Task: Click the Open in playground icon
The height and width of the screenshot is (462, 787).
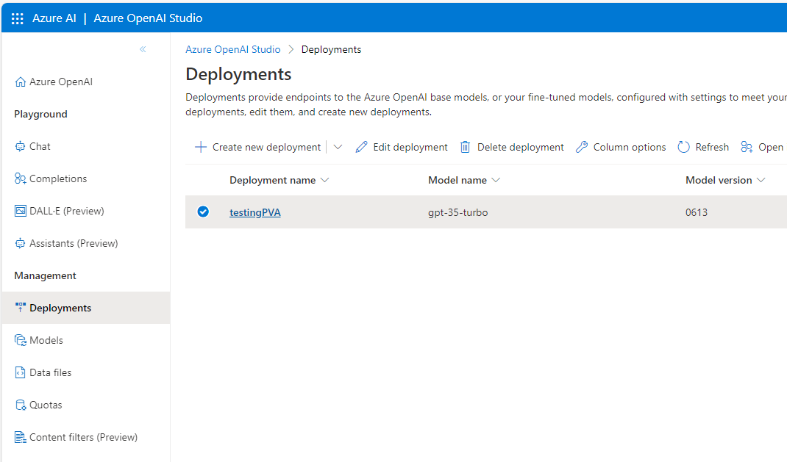Action: (747, 147)
